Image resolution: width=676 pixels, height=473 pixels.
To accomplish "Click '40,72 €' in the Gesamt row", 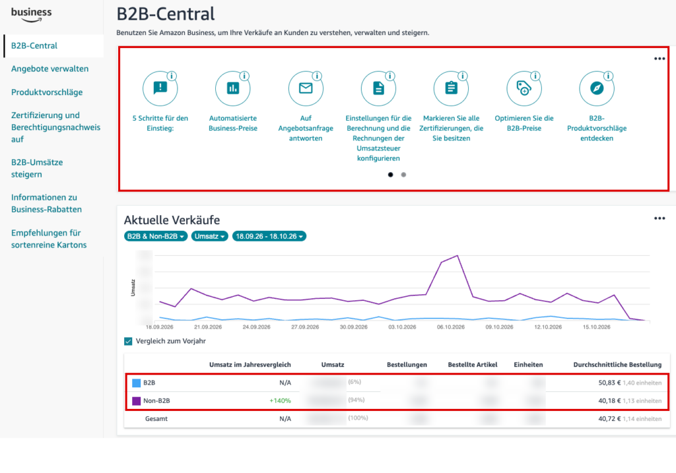I will (609, 419).
